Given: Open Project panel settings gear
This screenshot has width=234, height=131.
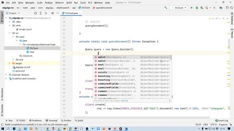Looking at the screenshot, I should pos(53,13).
